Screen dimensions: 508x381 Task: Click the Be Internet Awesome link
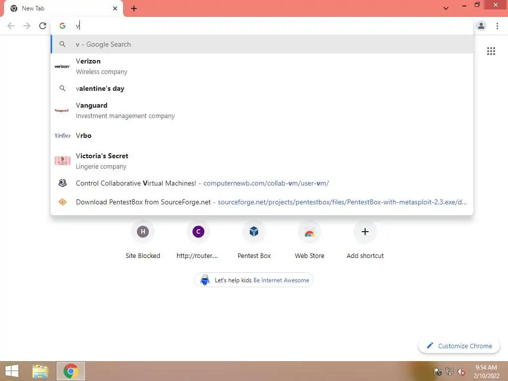[281, 280]
